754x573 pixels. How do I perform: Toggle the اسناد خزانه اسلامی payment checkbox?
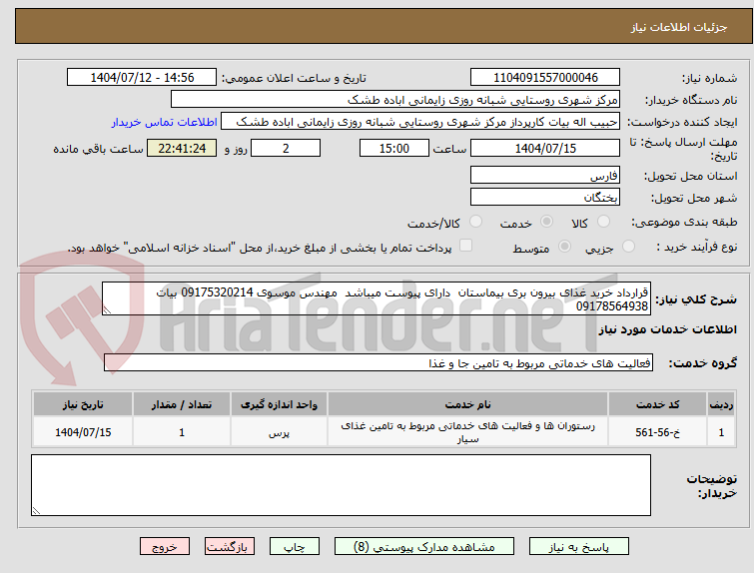[x=465, y=246]
